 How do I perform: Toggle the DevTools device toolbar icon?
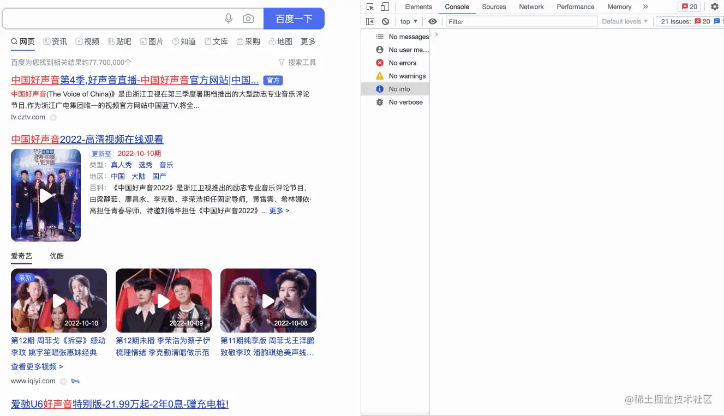coord(385,7)
